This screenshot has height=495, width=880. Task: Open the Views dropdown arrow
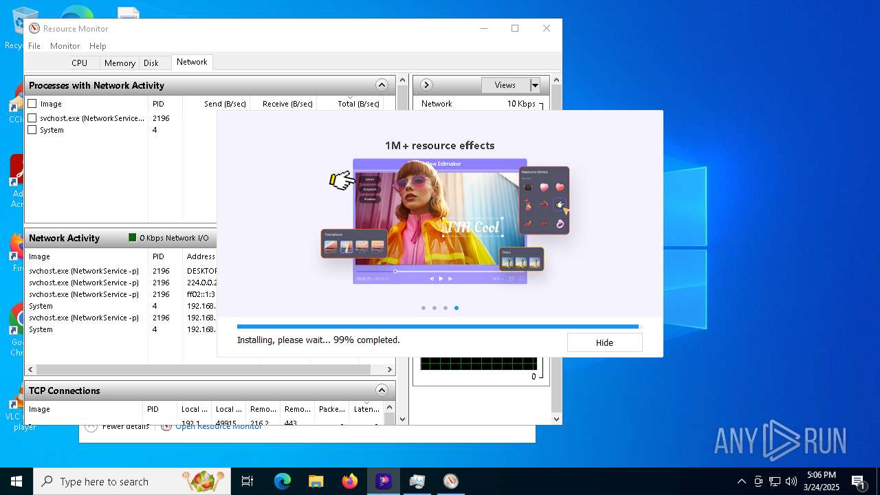click(x=535, y=85)
